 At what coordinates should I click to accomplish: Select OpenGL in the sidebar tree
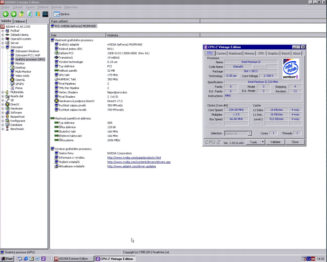pos(20,80)
